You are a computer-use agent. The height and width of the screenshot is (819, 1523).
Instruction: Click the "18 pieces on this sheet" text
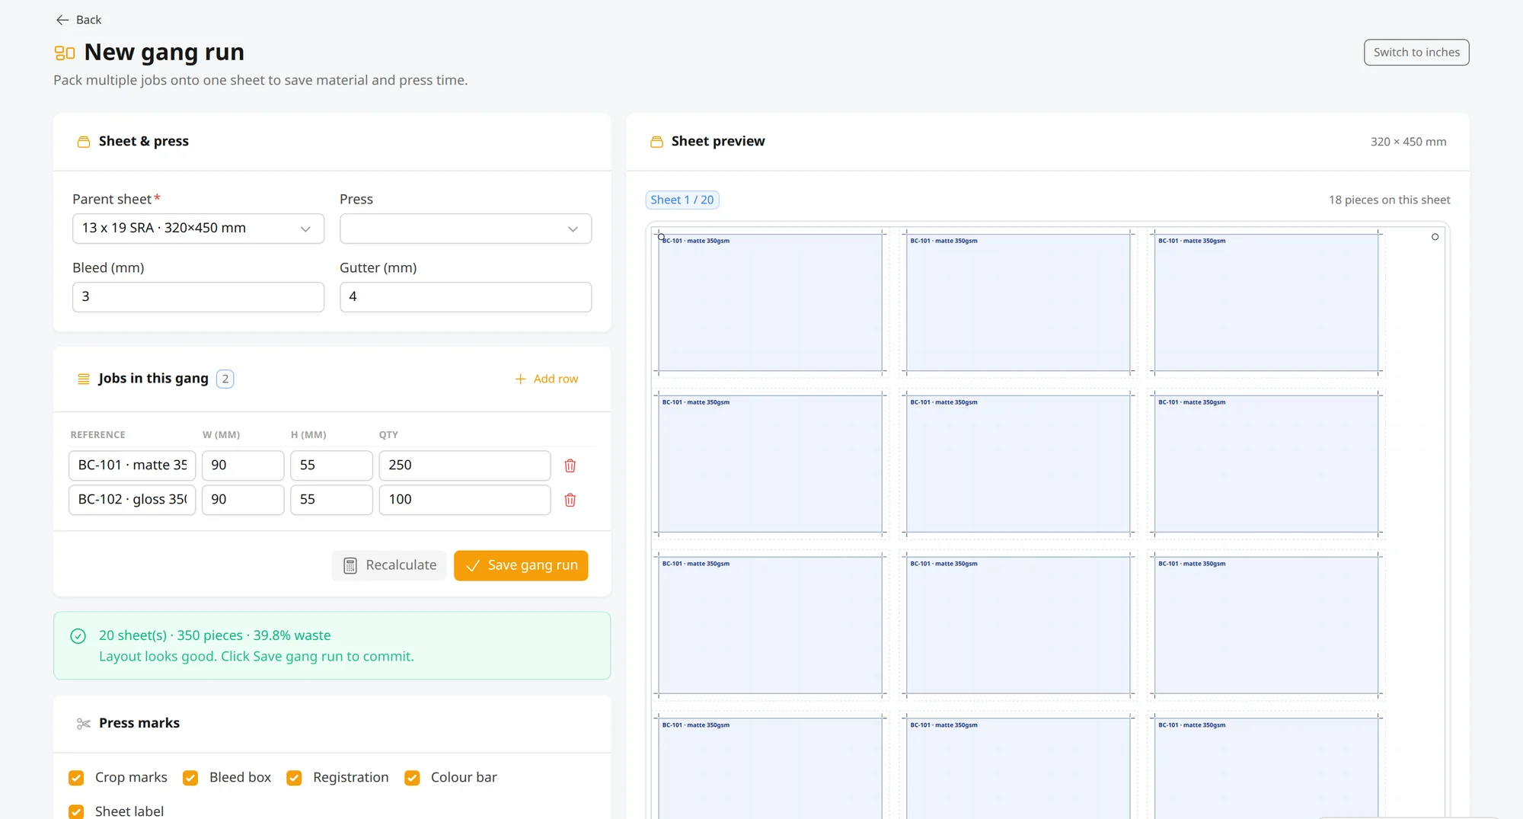[1389, 200]
